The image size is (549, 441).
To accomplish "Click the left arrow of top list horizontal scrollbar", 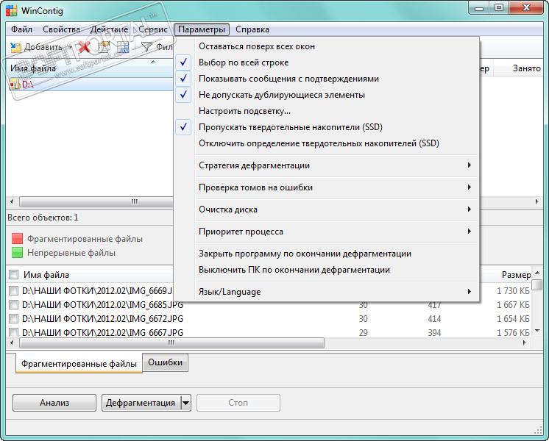I will (x=12, y=201).
